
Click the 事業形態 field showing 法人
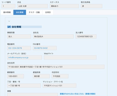point(19,36)
